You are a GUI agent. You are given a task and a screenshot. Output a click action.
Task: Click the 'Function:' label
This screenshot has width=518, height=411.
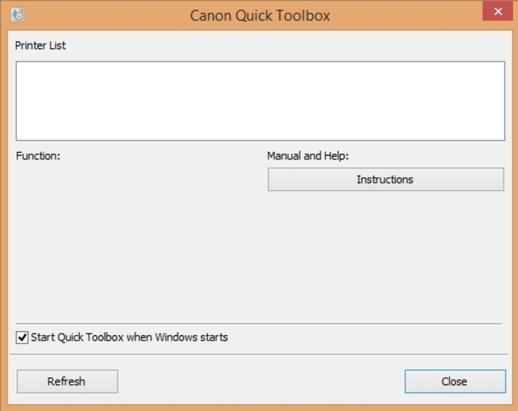coord(38,155)
